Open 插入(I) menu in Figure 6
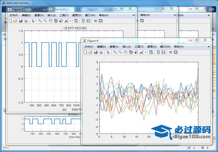This screenshot has width=218, height=152. click(x=127, y=47)
